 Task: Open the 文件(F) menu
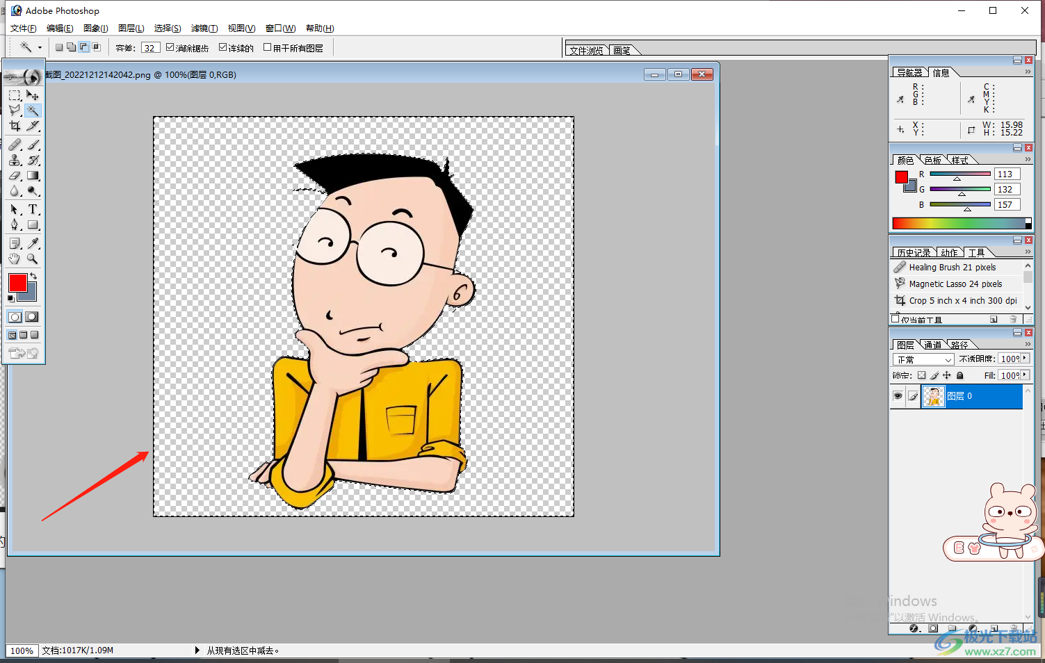pos(23,28)
